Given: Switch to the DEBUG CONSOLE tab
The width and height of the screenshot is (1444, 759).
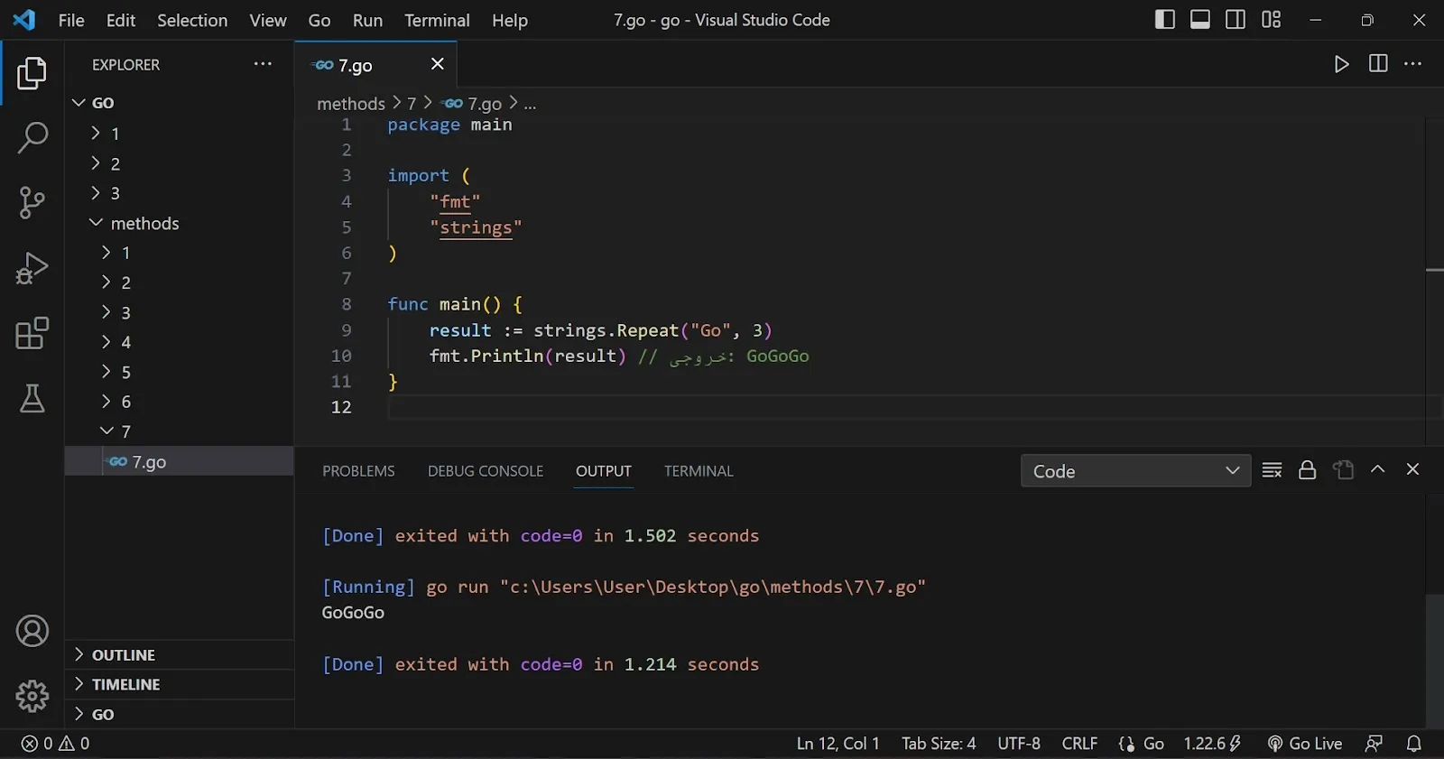Looking at the screenshot, I should point(486,471).
